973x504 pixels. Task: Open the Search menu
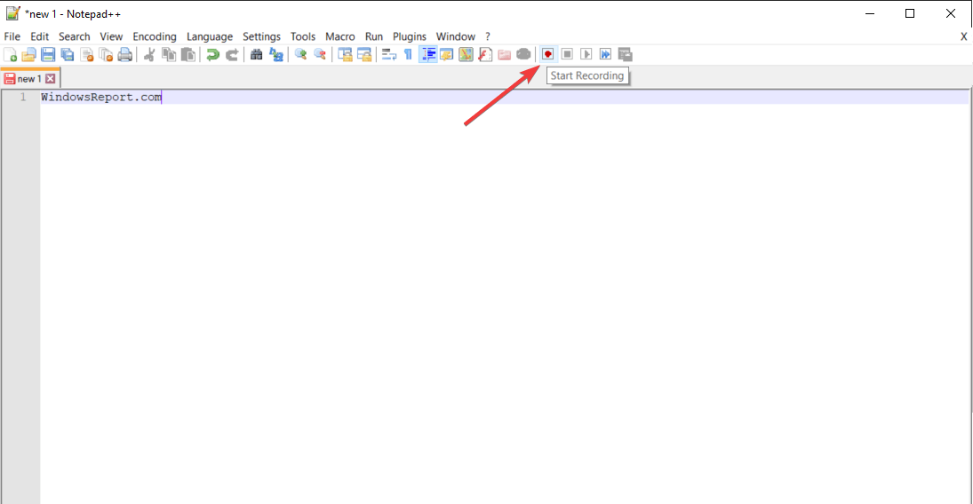click(75, 36)
